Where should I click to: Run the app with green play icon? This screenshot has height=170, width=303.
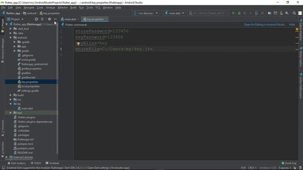pos(233,13)
